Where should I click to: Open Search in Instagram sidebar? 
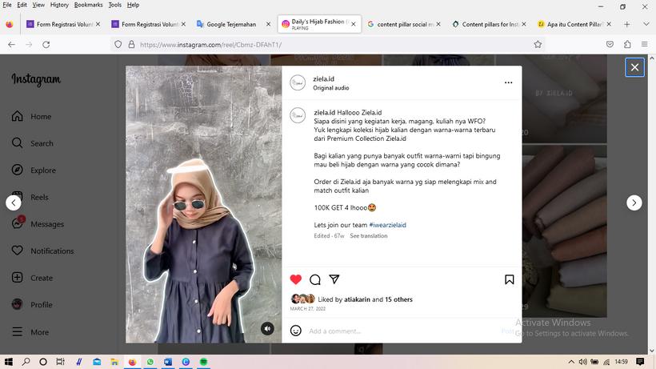[33, 143]
